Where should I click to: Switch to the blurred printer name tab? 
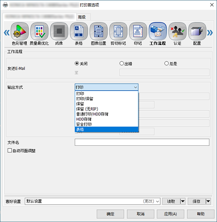[x=39, y=17]
